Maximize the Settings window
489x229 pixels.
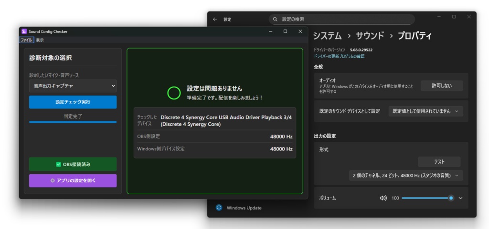point(454,17)
